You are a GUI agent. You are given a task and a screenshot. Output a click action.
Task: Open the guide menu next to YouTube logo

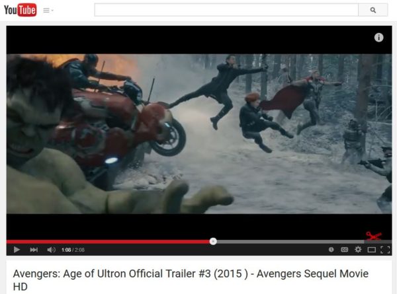tap(48, 11)
